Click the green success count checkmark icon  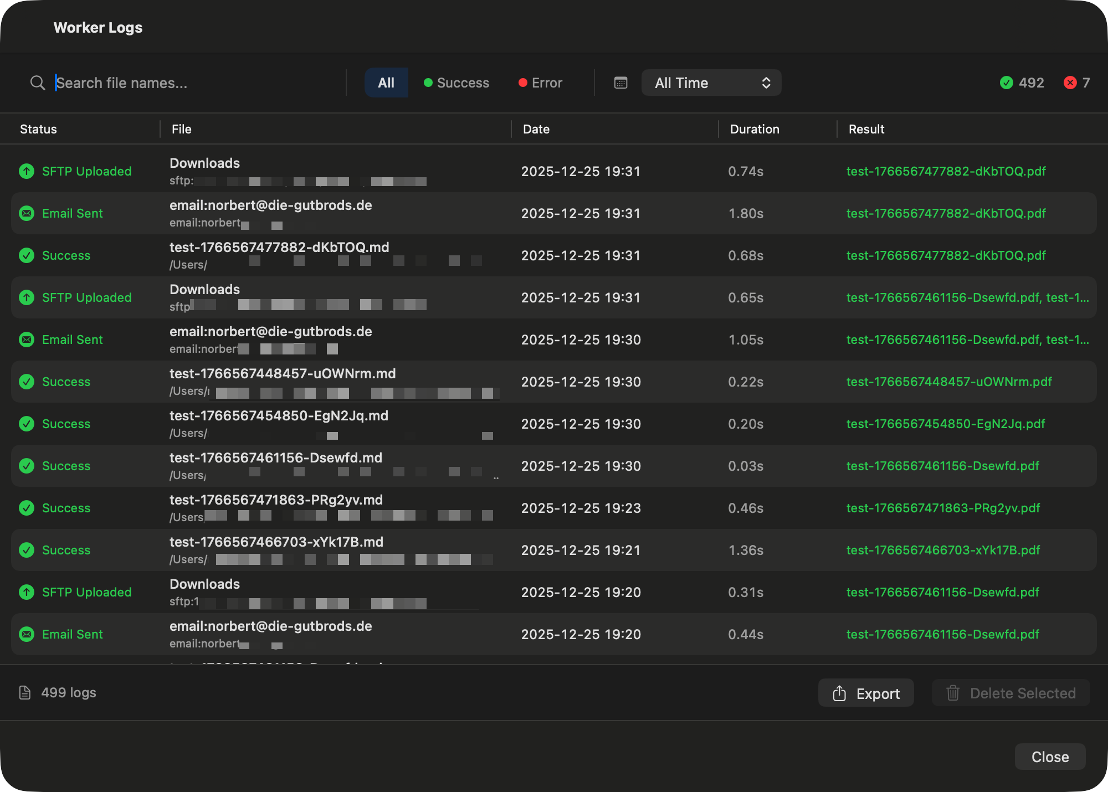(1007, 83)
